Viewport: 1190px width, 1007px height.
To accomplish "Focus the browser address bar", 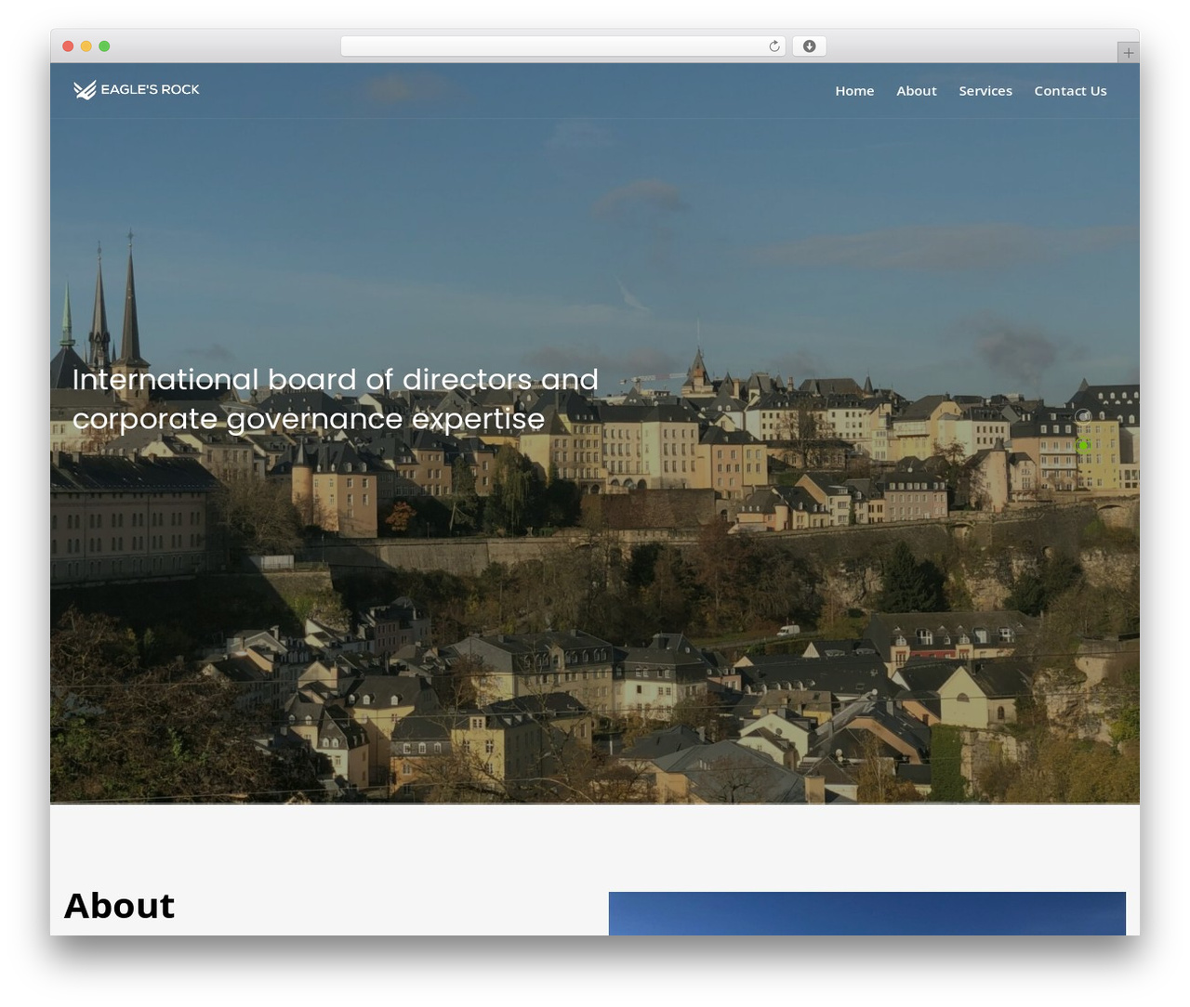I will (x=562, y=46).
